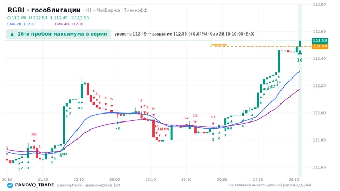Click the 'panovq.trade · @panovqtrade_bot' link text
Viewport: 340px width, 191px height.
[89, 185]
